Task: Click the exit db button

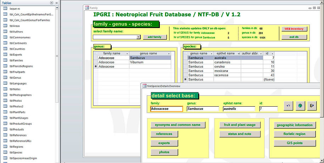Action: pos(294,37)
